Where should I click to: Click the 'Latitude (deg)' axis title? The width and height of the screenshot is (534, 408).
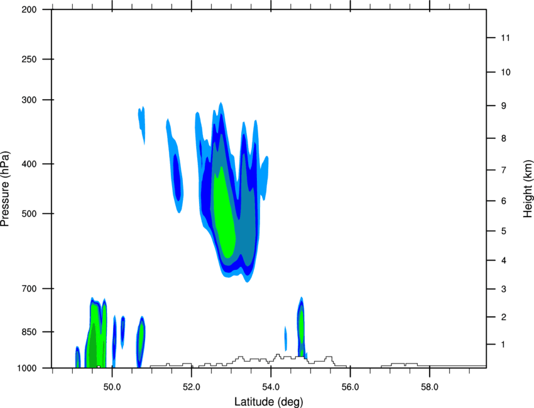[x=269, y=402]
